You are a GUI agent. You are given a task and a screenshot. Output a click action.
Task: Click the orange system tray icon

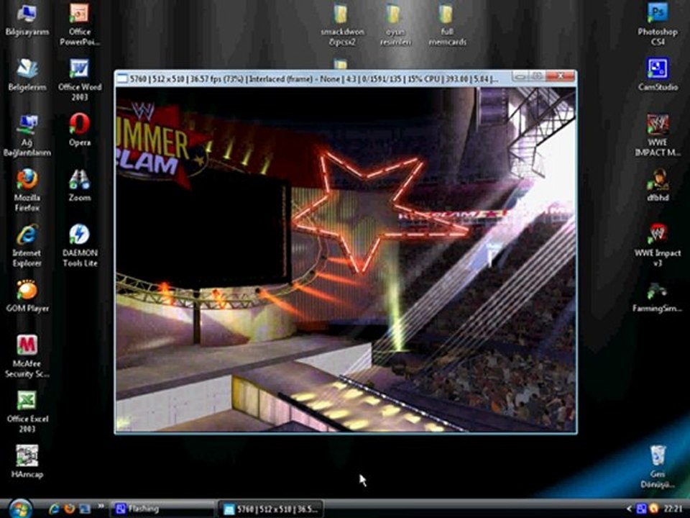[x=654, y=509]
